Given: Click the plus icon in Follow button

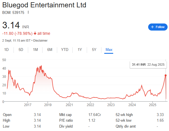Looking at the screenshot, I should point(152,27).
